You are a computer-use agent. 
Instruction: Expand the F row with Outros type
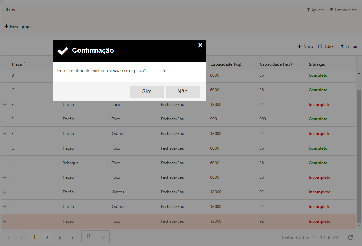pyautogui.click(x=5, y=134)
